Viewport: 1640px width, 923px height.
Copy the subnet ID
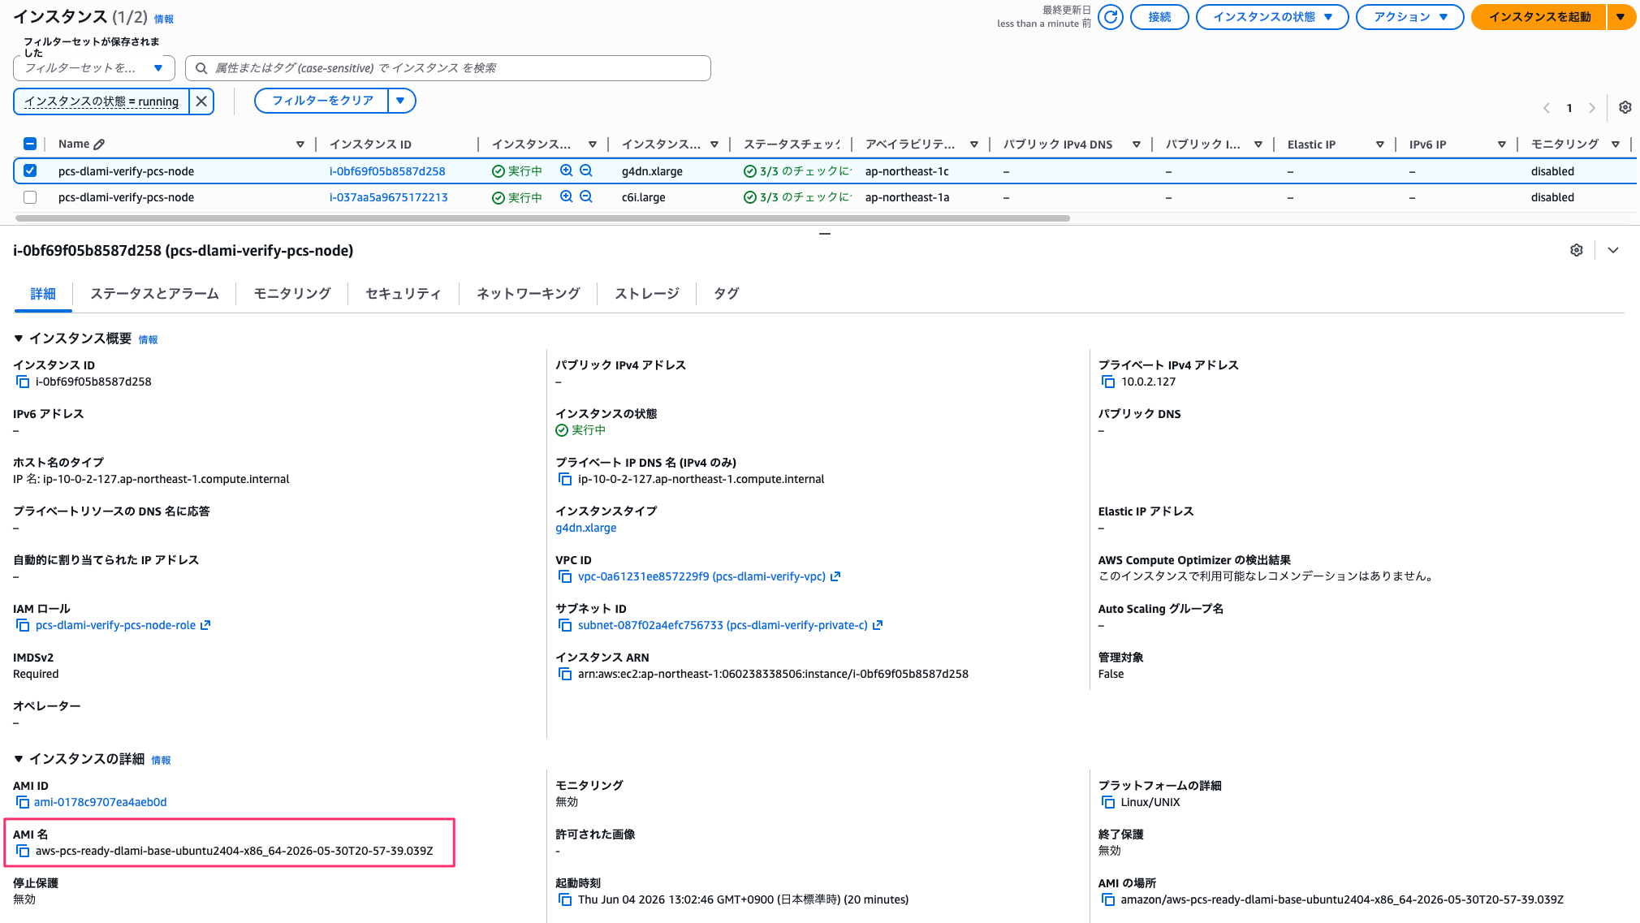[565, 625]
